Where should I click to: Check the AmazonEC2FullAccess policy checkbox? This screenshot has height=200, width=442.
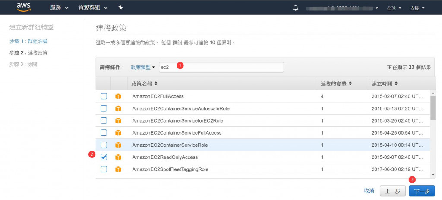pyautogui.click(x=104, y=96)
